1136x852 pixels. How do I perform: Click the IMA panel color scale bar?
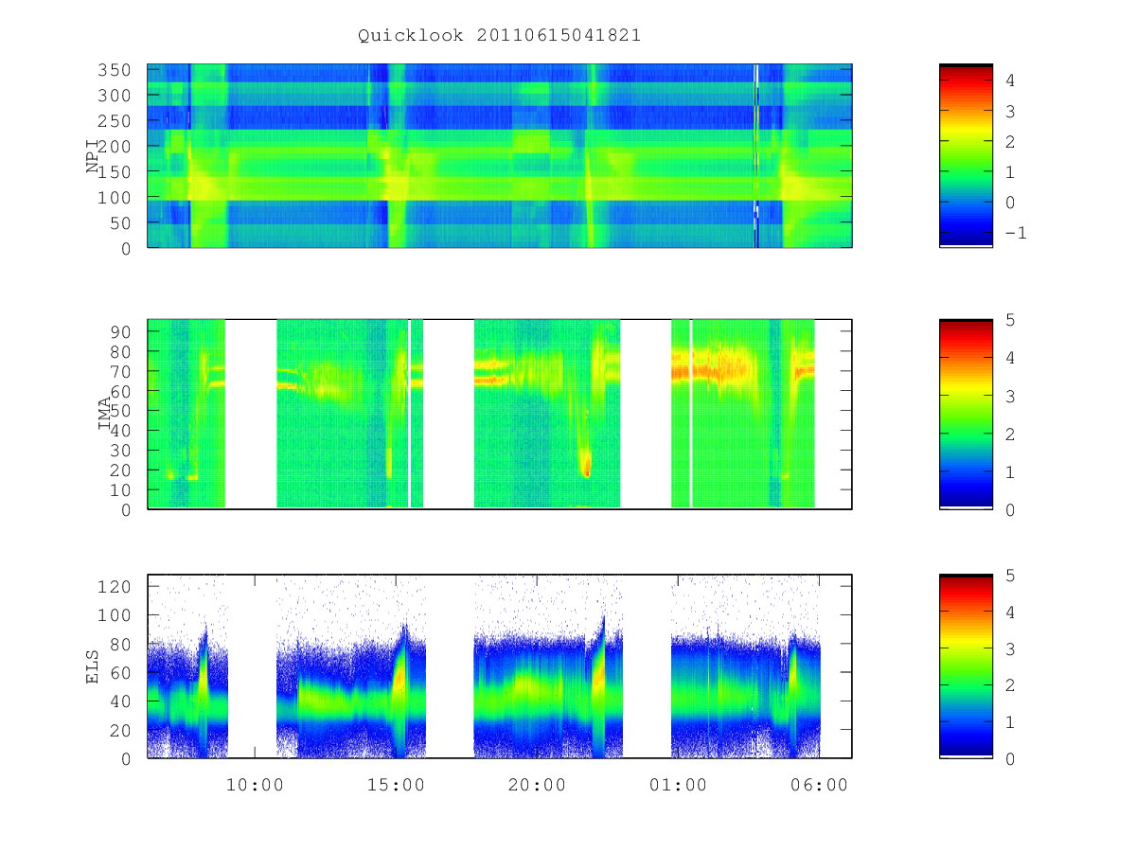pyautogui.click(x=966, y=415)
